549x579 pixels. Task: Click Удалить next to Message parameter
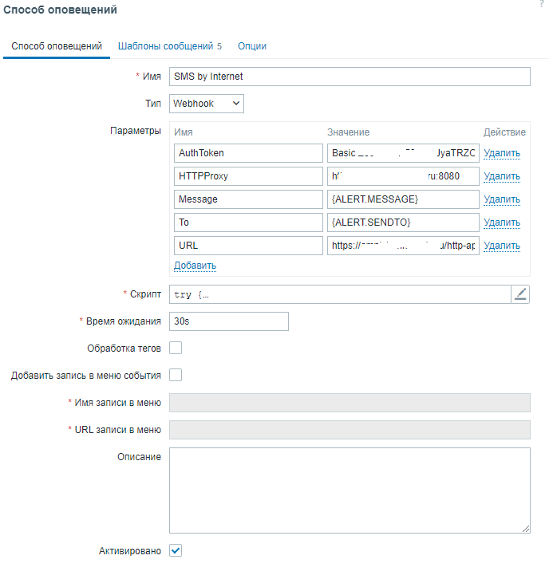502,199
